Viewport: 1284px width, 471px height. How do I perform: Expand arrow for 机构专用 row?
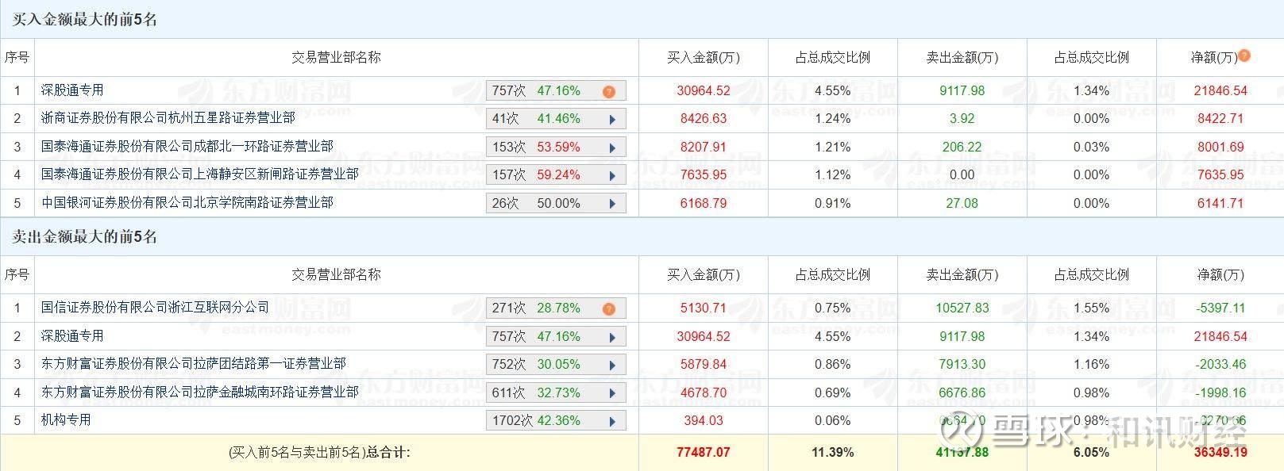tap(612, 421)
